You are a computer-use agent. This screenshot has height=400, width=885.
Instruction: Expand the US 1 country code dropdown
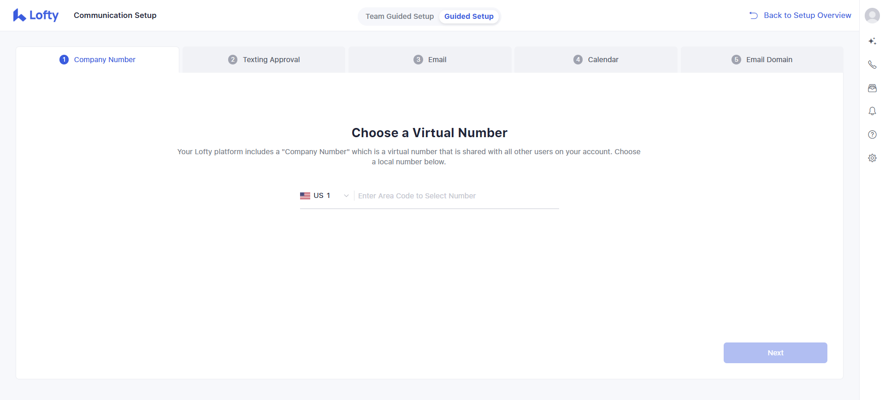[x=346, y=196]
